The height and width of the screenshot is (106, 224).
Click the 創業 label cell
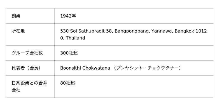tap(30, 16)
